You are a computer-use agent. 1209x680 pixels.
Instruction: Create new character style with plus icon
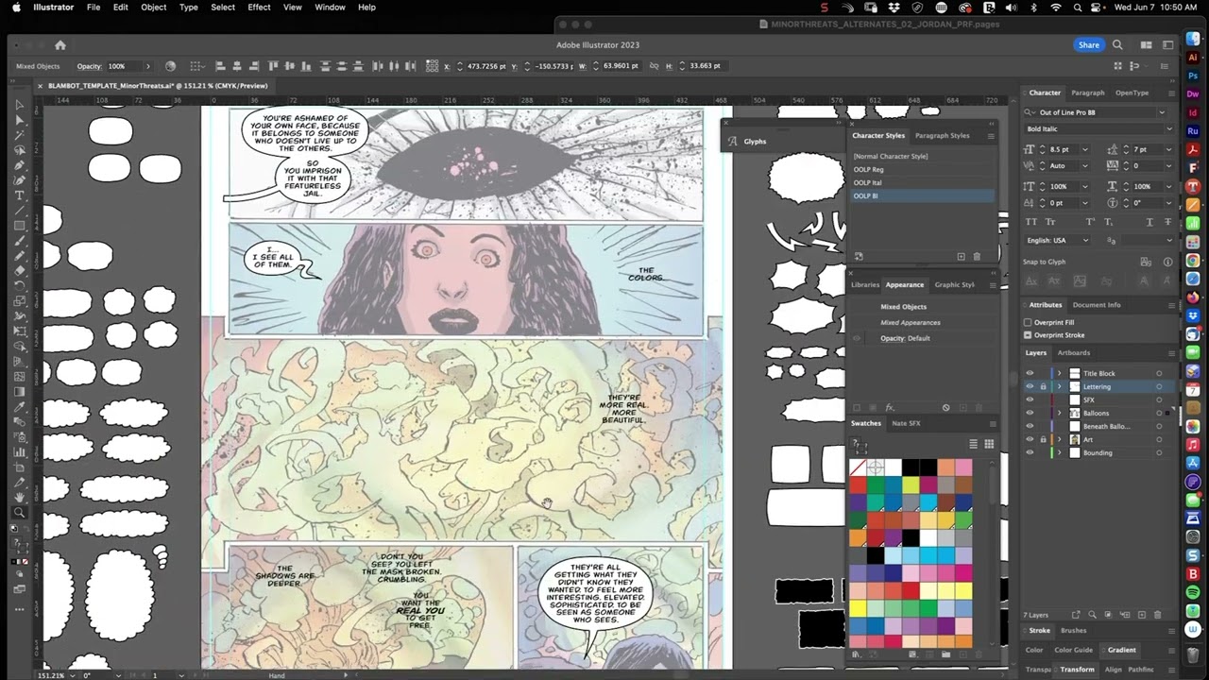[x=961, y=256]
